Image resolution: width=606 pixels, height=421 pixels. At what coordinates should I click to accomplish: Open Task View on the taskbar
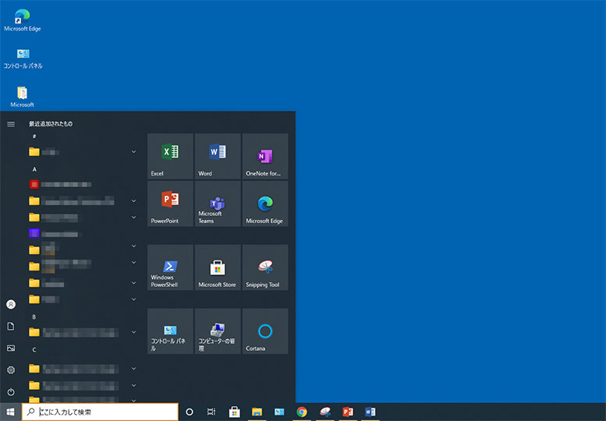(x=212, y=412)
